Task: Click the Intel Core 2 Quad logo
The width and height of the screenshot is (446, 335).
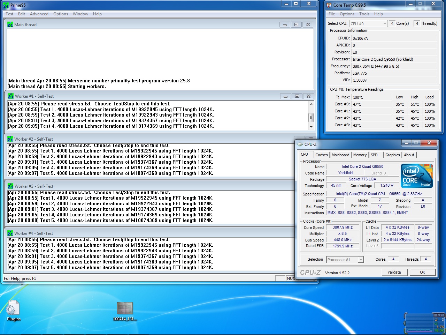Action: tap(417, 176)
